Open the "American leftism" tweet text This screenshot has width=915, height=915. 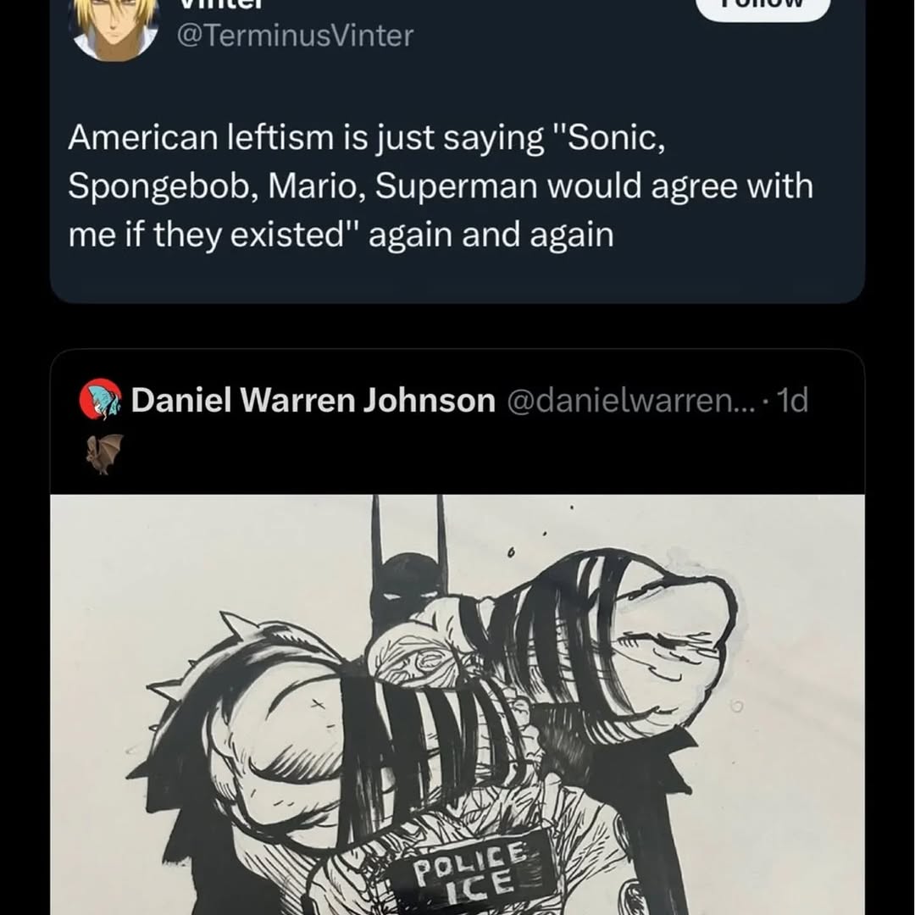click(441, 186)
